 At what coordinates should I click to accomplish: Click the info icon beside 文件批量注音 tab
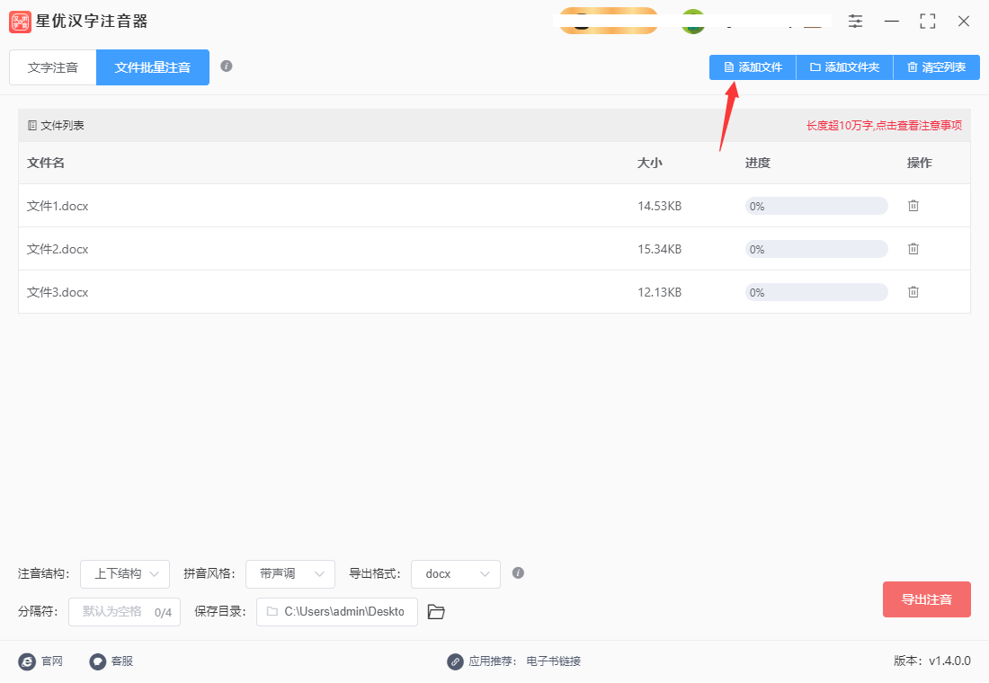(x=227, y=67)
